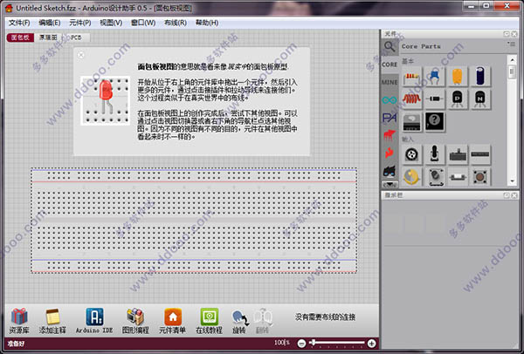Open the Arduino infinity-logo parts bin
Screen dimensions: 524x354
[390, 99]
